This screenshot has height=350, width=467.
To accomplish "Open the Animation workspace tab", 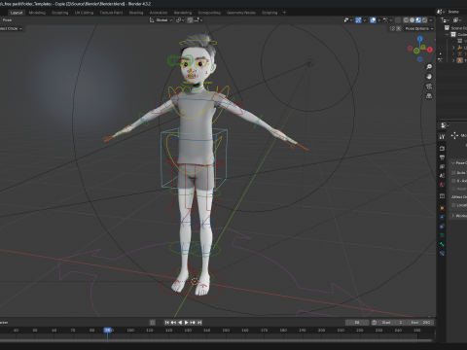I will 159,13.
